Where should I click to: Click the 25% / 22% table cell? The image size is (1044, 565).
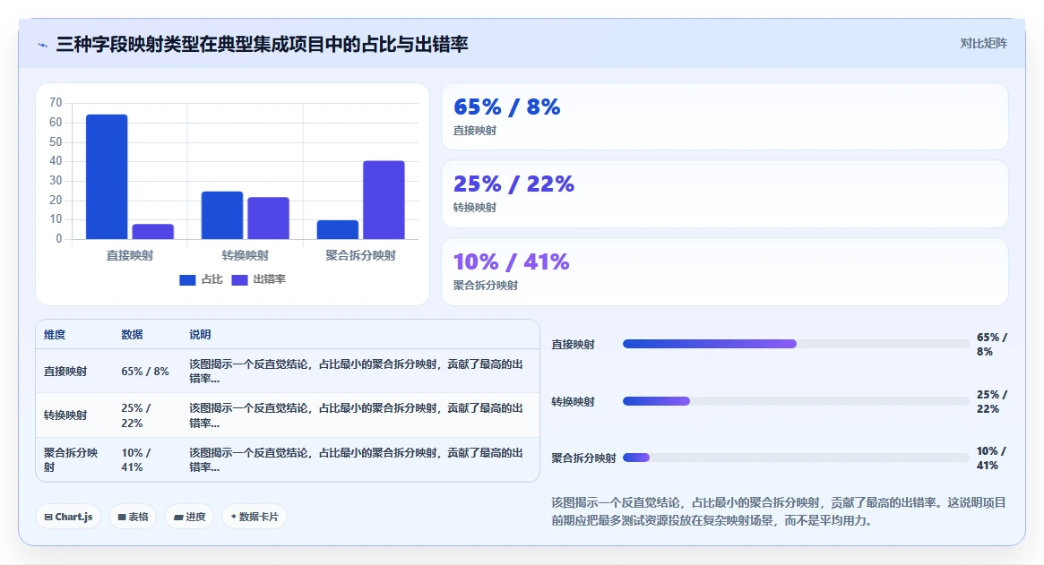pos(136,415)
